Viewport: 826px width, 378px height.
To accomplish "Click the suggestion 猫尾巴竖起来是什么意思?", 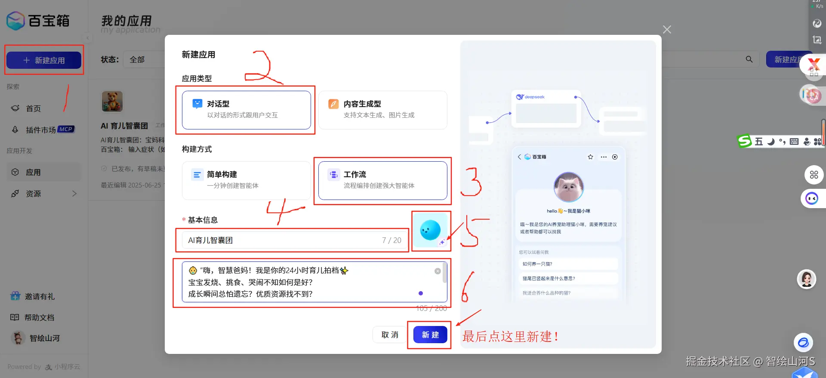I will (x=568, y=278).
